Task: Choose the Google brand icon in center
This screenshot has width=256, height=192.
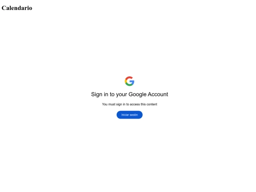Action: click(x=129, y=81)
